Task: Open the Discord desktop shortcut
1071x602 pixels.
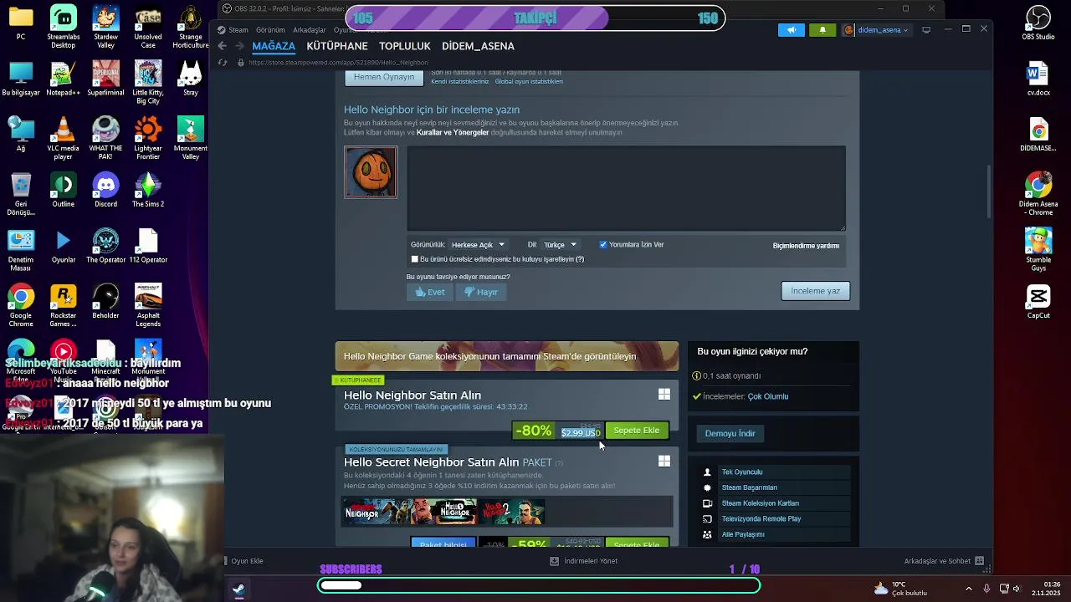Action: click(105, 191)
